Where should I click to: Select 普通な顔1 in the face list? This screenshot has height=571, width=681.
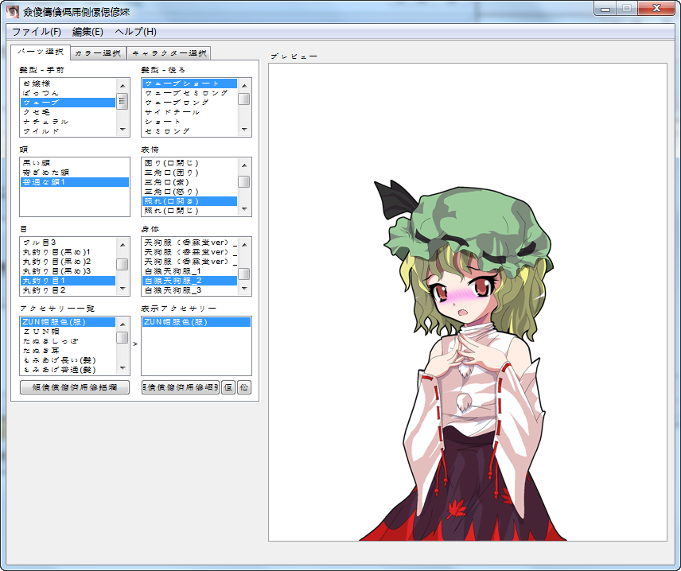click(x=75, y=182)
